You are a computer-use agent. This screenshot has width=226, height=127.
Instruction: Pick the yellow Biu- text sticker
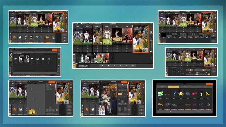(x=208, y=94)
